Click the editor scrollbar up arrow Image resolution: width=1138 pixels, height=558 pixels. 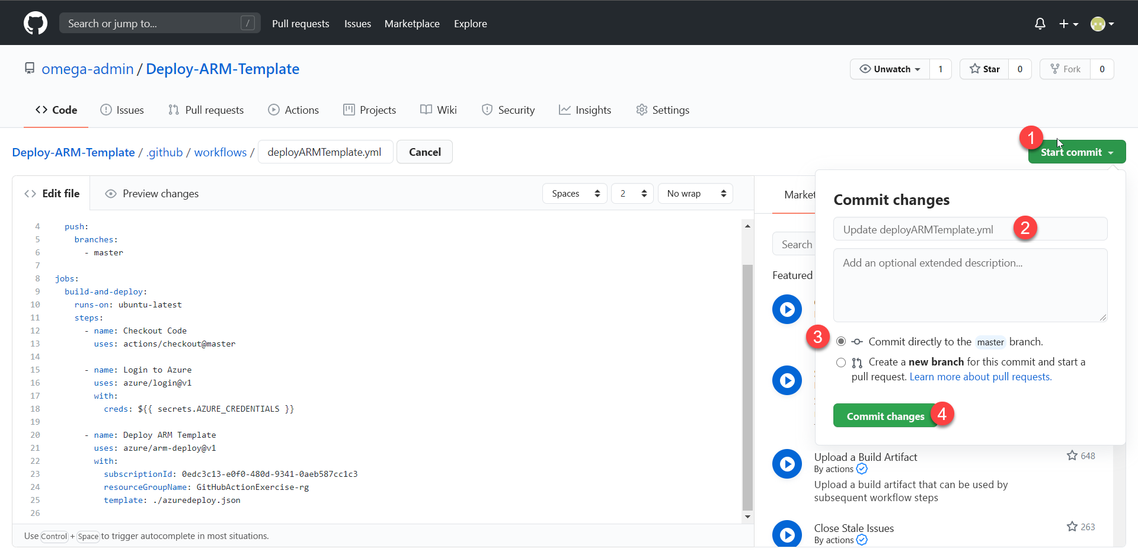pyautogui.click(x=747, y=226)
